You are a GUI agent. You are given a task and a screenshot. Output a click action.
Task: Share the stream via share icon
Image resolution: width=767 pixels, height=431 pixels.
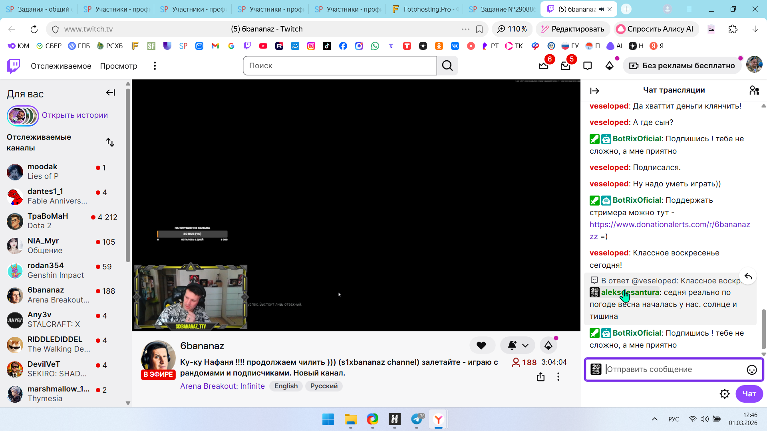coord(540,377)
